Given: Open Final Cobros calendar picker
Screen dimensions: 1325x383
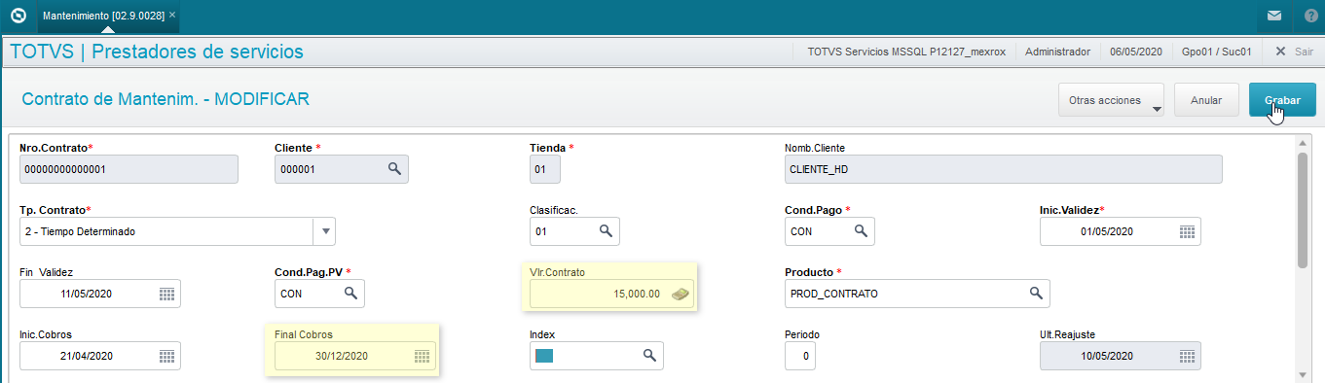Looking at the screenshot, I should [x=422, y=356].
